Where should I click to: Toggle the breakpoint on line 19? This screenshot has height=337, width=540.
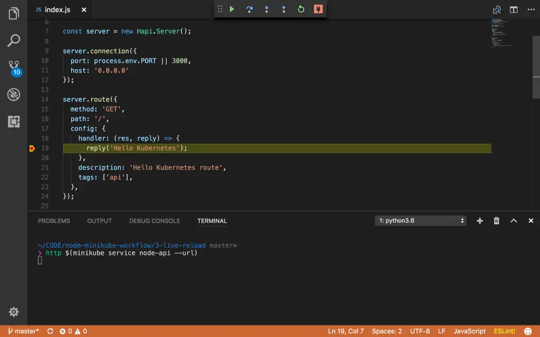(32, 148)
